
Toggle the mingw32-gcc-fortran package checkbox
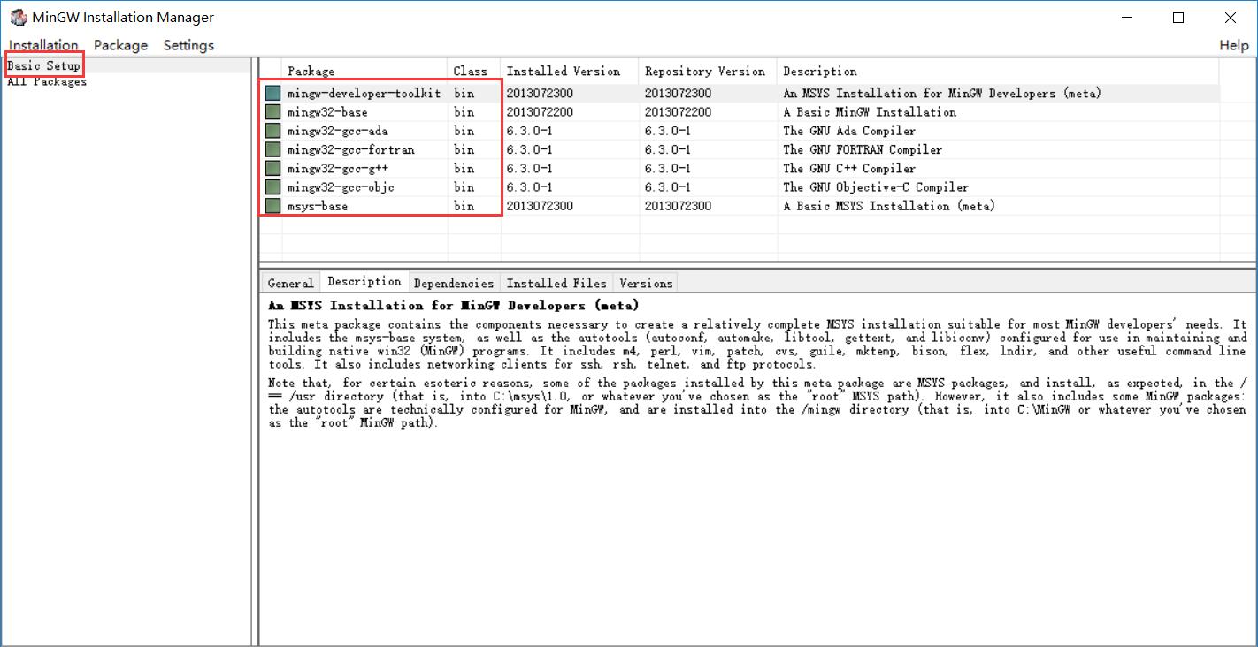coord(272,149)
